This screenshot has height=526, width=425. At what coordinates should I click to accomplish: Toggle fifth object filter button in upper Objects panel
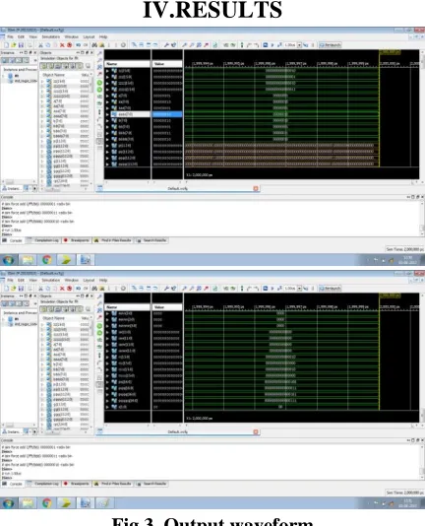73,66
